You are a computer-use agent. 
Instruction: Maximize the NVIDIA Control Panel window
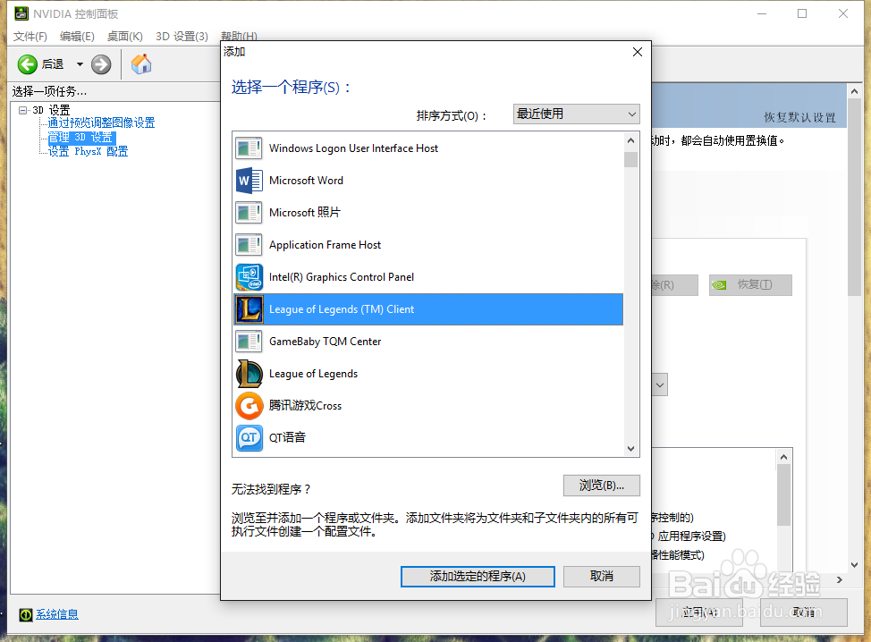click(802, 13)
